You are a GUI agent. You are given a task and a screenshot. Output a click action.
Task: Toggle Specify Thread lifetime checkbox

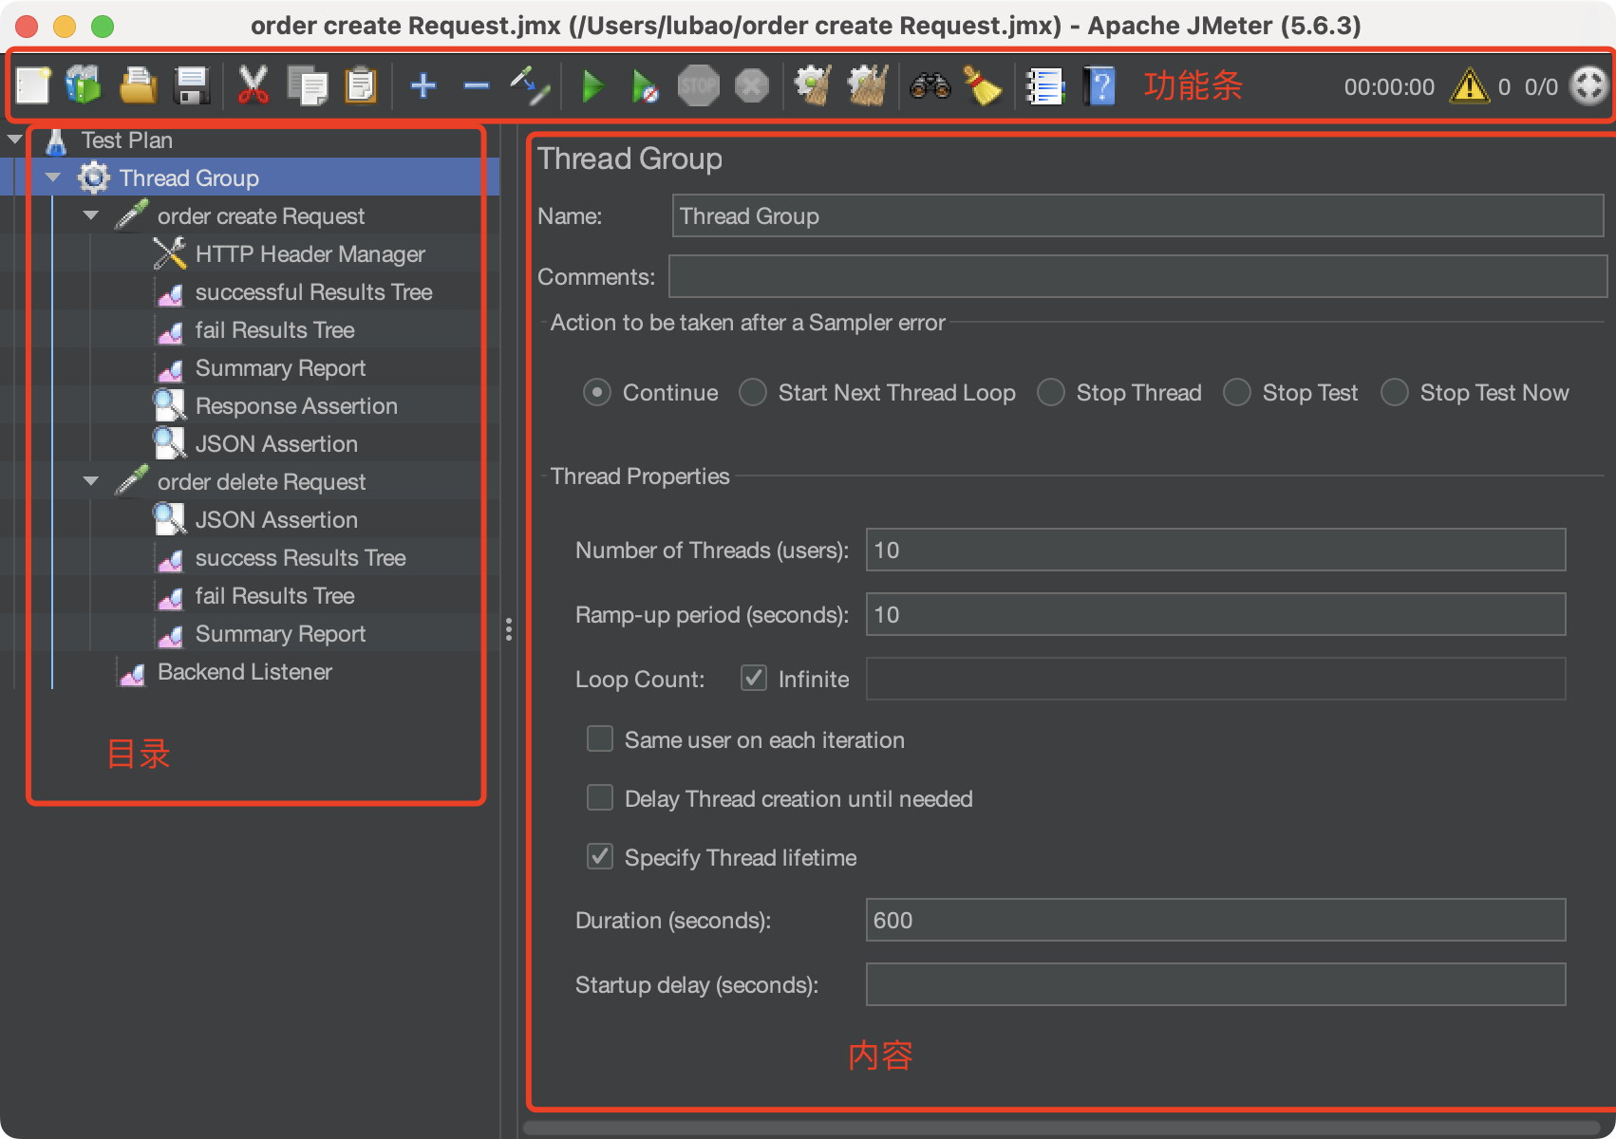click(x=600, y=856)
